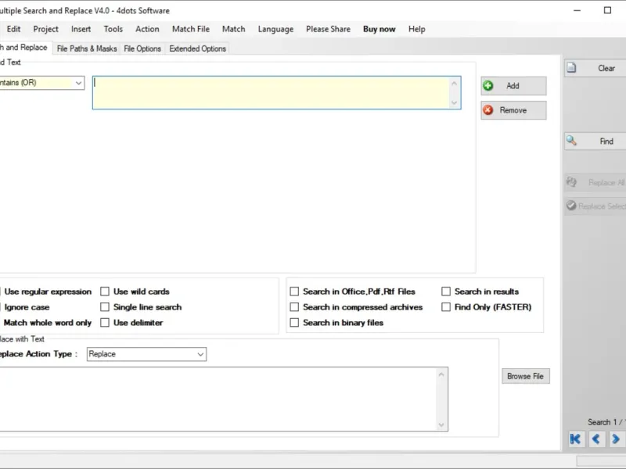Image resolution: width=626 pixels, height=469 pixels.
Task: Click replace text area scroll down arrow
Action: click(x=441, y=424)
